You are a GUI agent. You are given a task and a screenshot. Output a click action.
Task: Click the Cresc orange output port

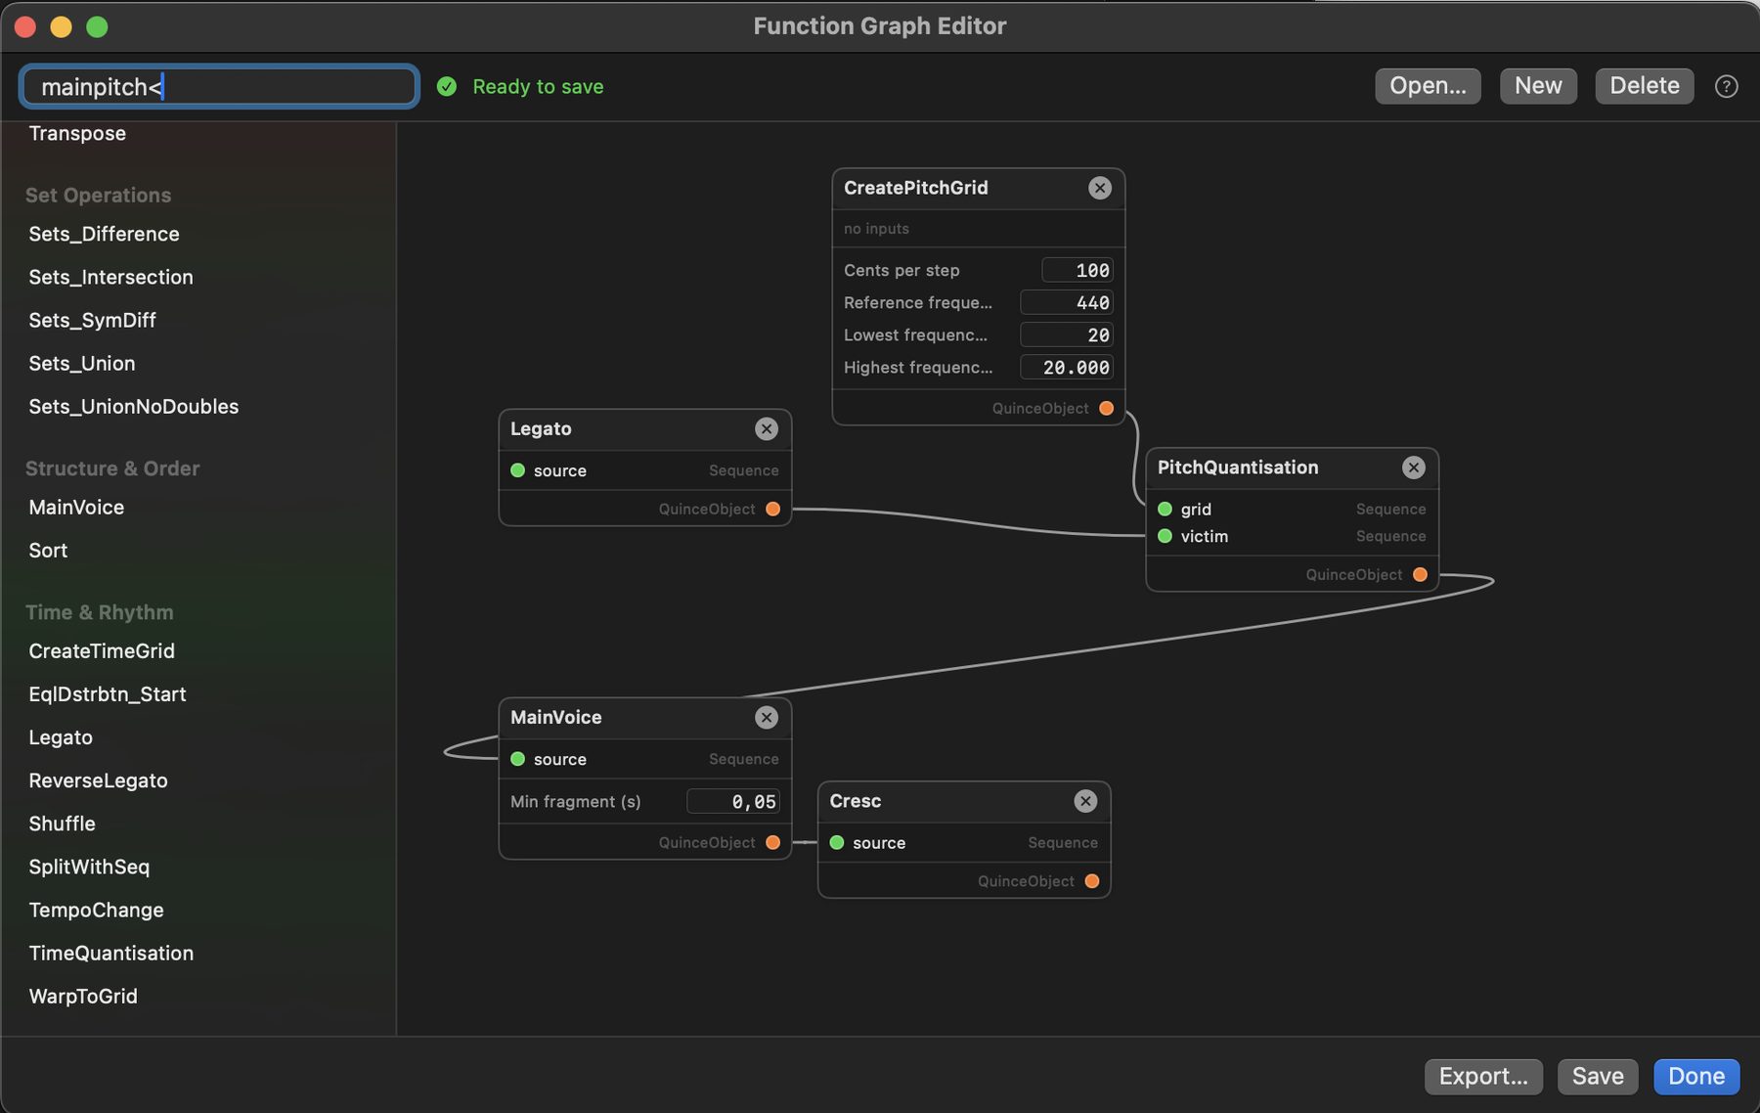point(1092,881)
